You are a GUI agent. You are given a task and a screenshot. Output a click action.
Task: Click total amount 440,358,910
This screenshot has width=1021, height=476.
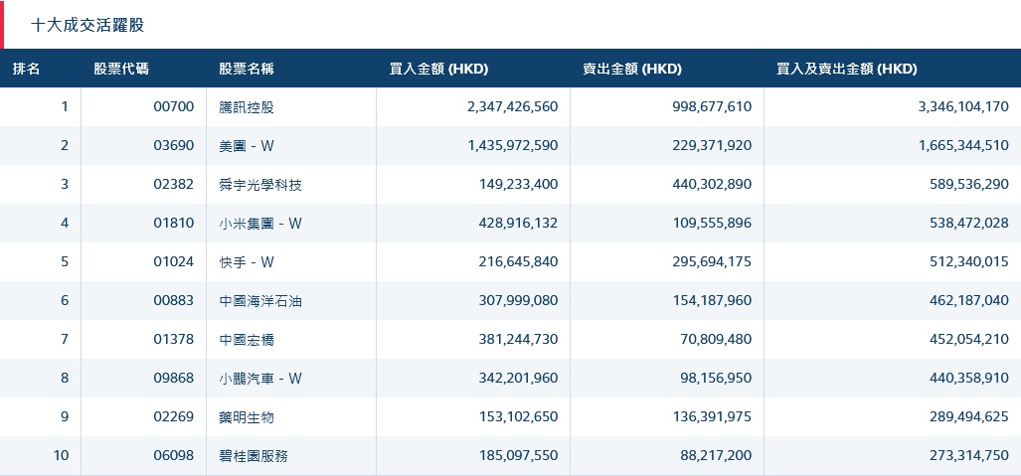coord(969,378)
